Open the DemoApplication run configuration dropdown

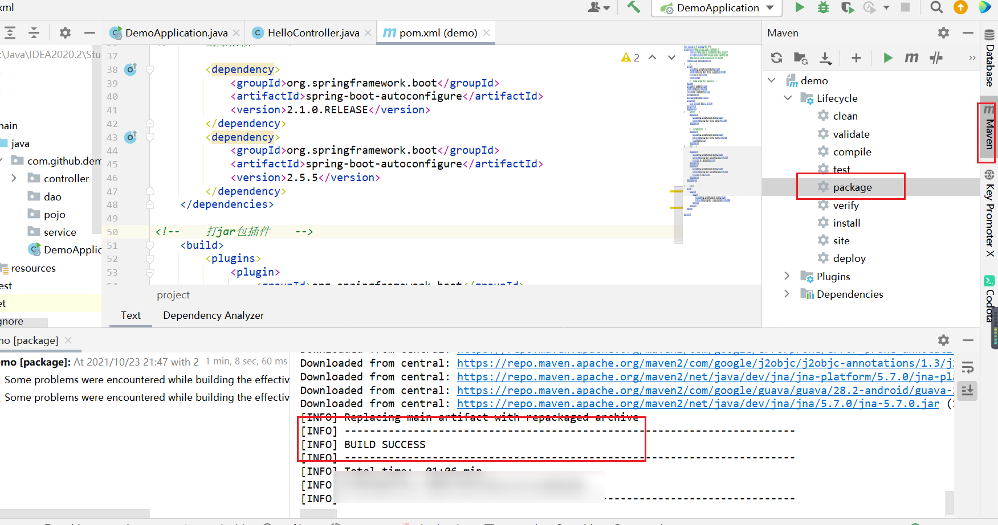tap(718, 8)
